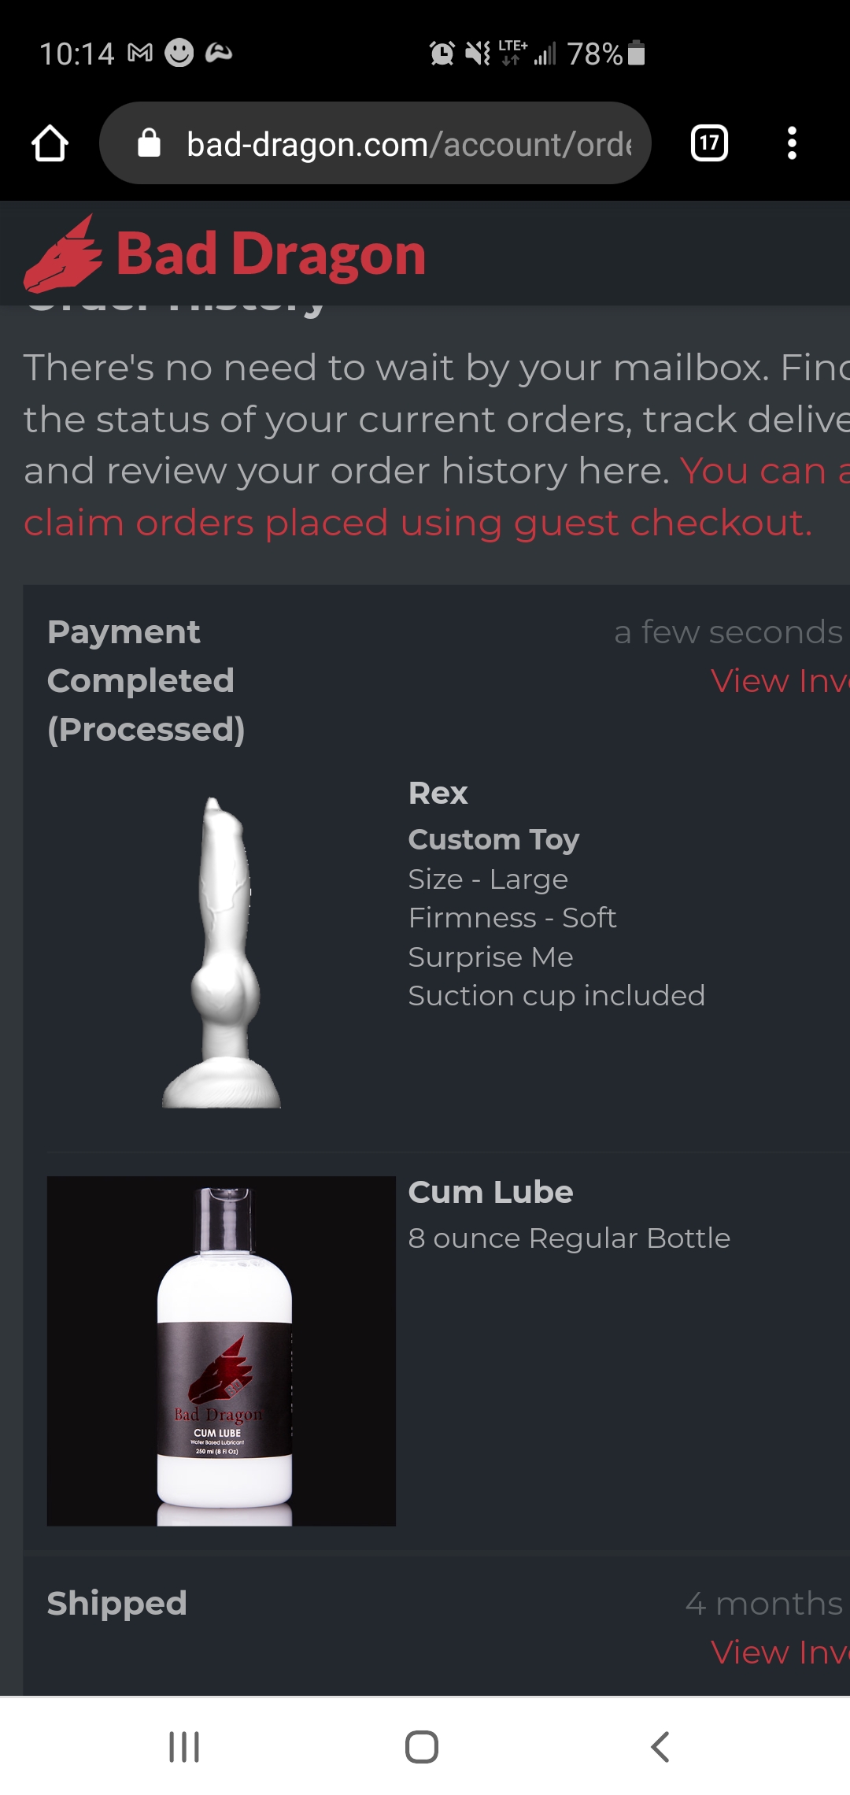Tap the battery indicator in status bar

(x=637, y=54)
